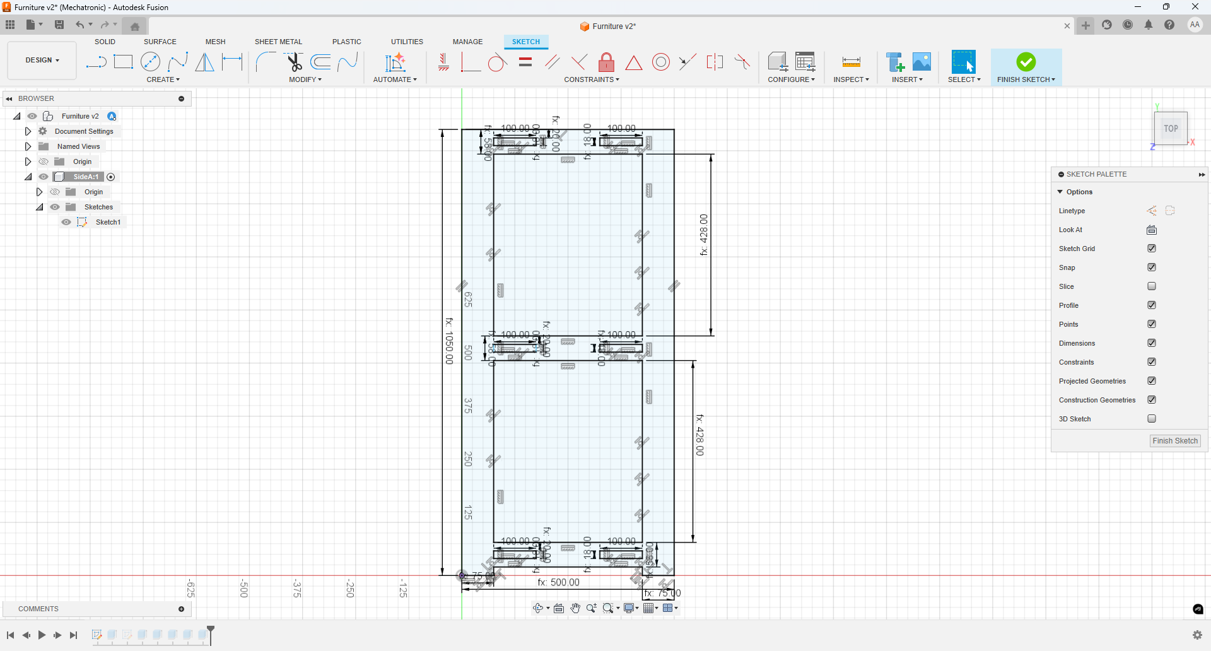Image resolution: width=1211 pixels, height=651 pixels.
Task: Switch to the UTILITIES tab
Action: pos(407,42)
